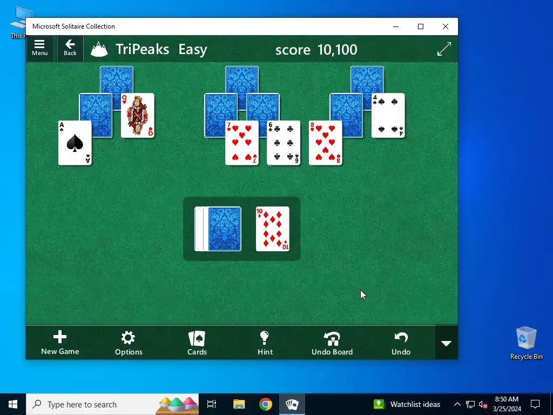Select the 4 of spades card

coord(388,116)
